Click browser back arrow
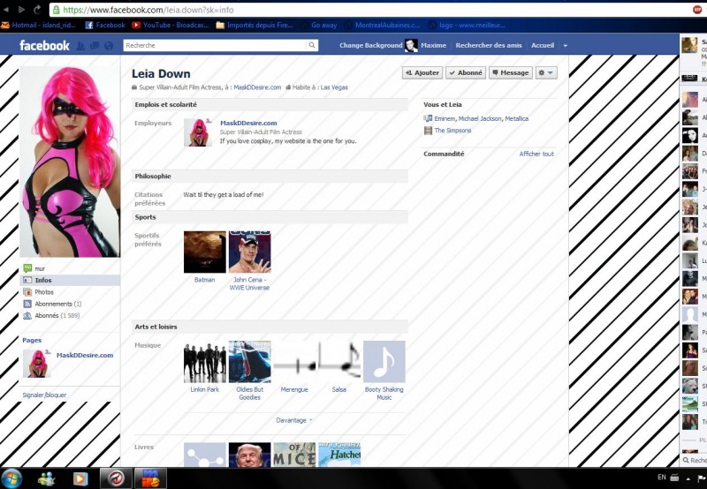The image size is (707, 489). click(6, 10)
